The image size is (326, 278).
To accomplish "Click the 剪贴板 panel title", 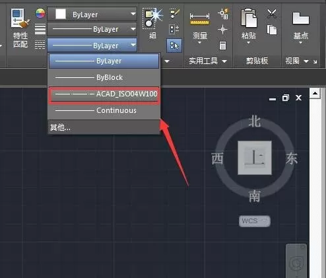I will (x=257, y=61).
